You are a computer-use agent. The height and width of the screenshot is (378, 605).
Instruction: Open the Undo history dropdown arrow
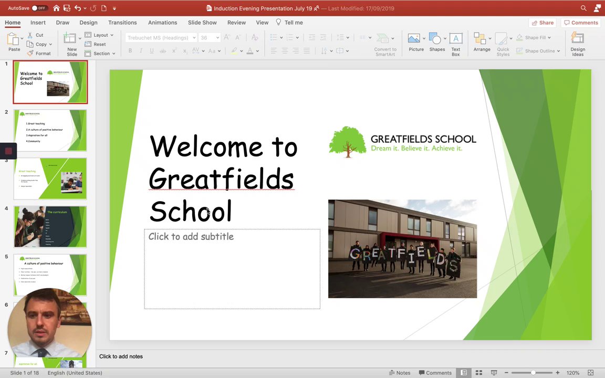point(85,8)
